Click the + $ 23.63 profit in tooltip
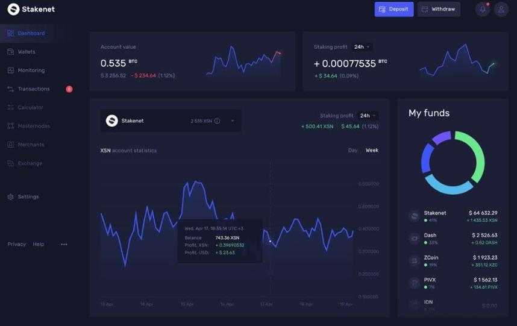The image size is (517, 326). pos(225,253)
